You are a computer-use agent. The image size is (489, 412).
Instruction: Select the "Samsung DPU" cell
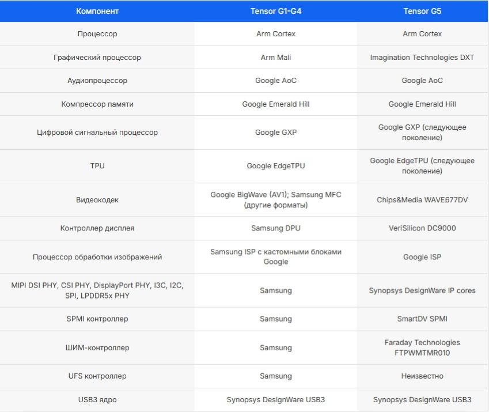coord(275,228)
